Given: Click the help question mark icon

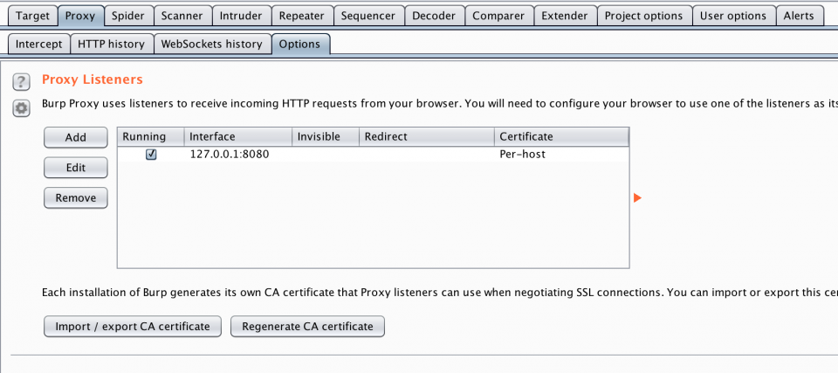Looking at the screenshot, I should pos(21,82).
